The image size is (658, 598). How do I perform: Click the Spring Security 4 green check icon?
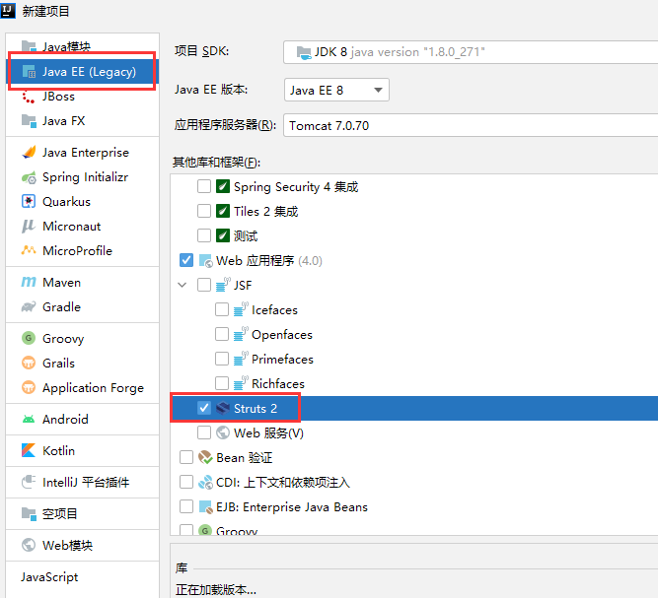[x=223, y=186]
